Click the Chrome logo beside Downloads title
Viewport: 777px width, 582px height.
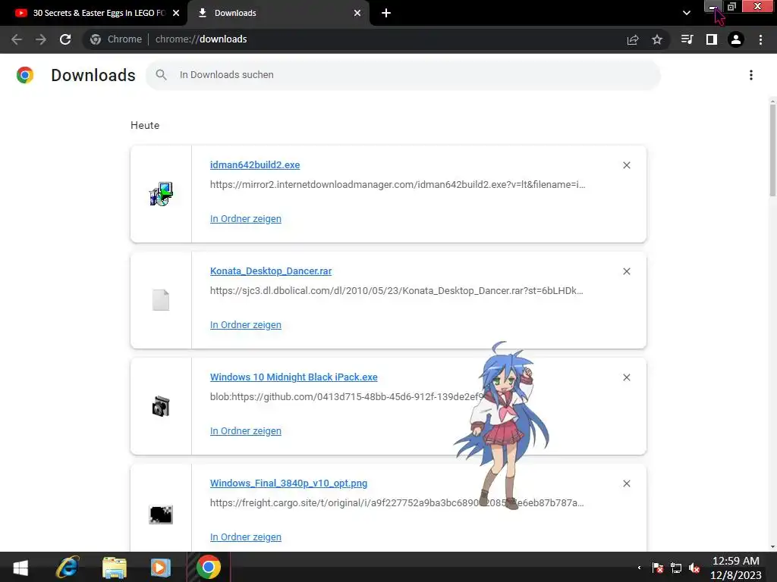[x=25, y=75]
